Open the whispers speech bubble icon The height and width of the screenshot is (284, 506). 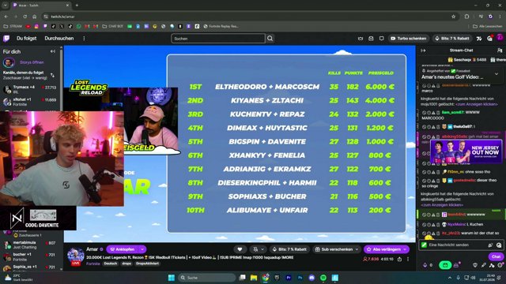381,39
